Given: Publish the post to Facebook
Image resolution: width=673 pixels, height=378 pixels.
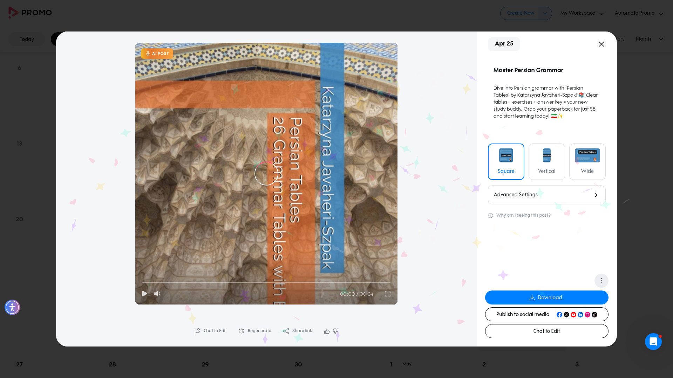Looking at the screenshot, I should [559, 314].
